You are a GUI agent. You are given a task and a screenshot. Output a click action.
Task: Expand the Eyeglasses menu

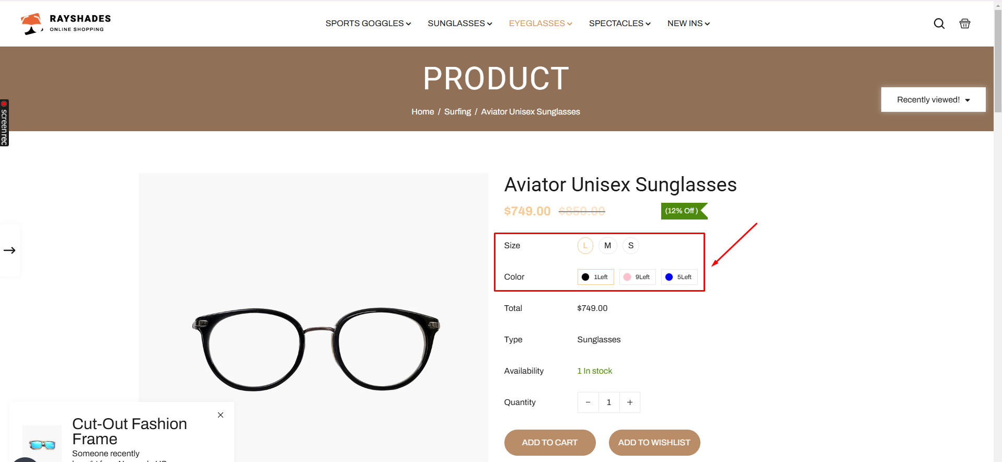(x=540, y=24)
